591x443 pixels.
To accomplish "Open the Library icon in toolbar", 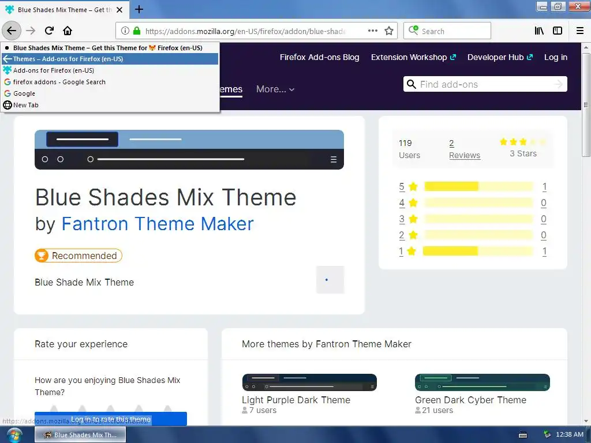I will coord(539,31).
